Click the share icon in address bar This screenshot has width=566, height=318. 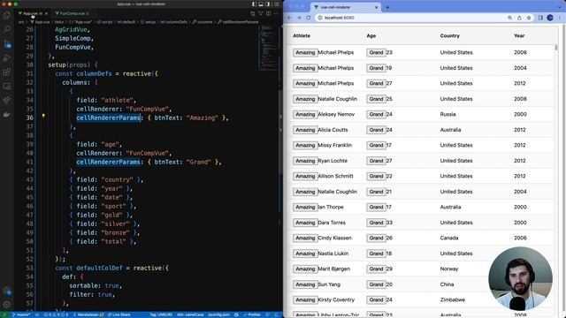coord(519,18)
